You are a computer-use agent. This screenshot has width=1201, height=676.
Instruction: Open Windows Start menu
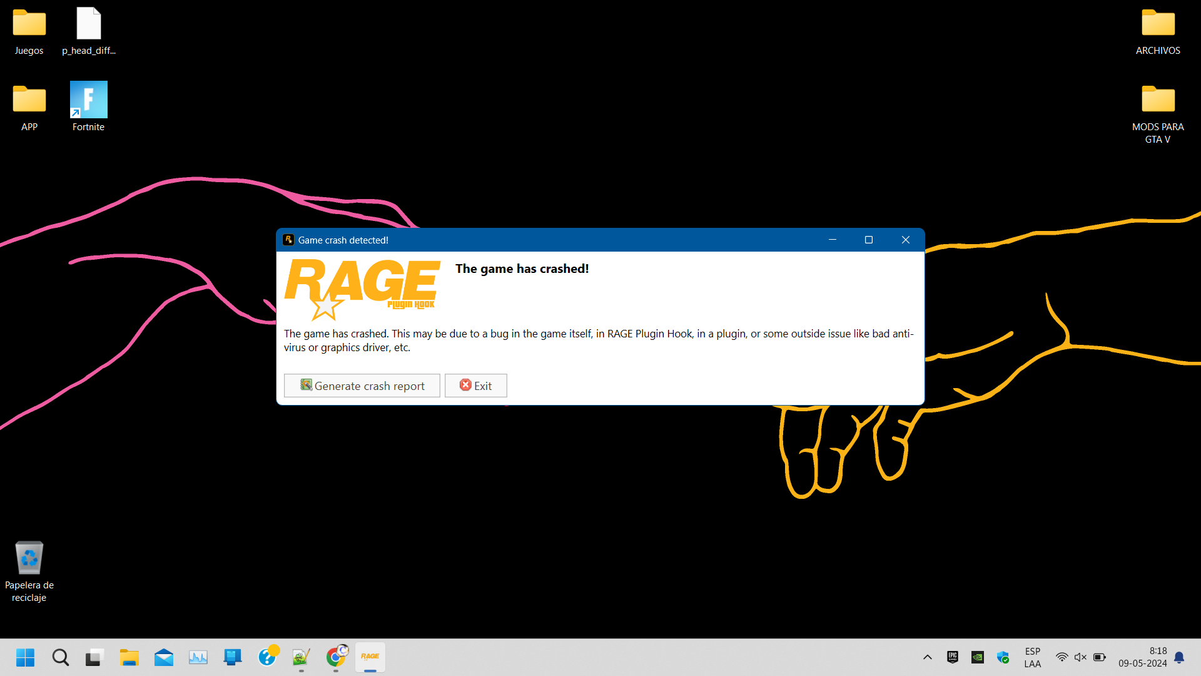[26, 657]
